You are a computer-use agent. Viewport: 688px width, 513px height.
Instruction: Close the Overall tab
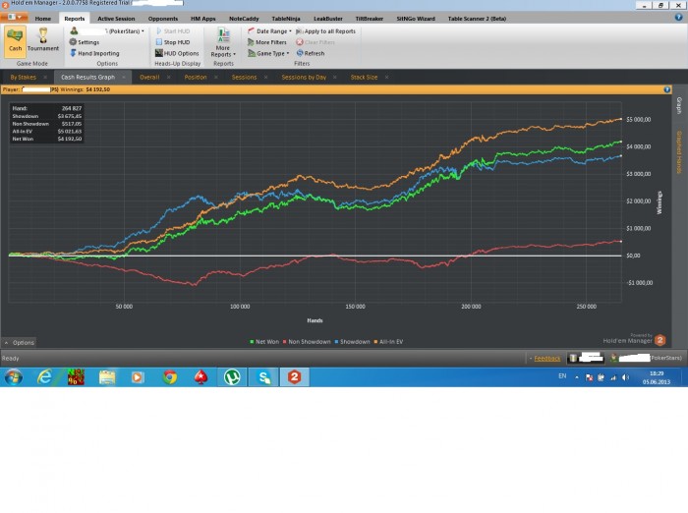(x=170, y=78)
